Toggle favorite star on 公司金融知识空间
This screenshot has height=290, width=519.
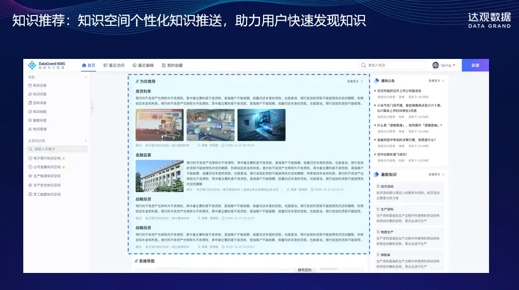[x=64, y=167]
